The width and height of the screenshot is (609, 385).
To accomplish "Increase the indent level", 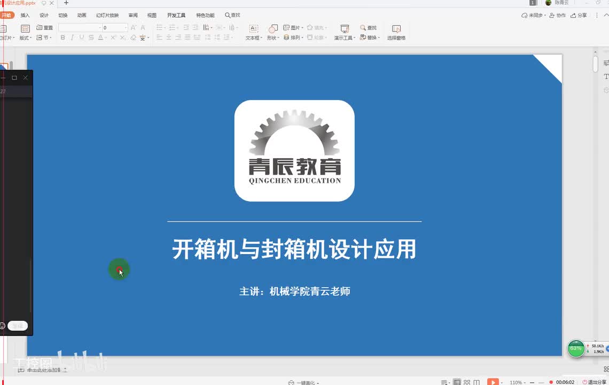I will (x=196, y=28).
